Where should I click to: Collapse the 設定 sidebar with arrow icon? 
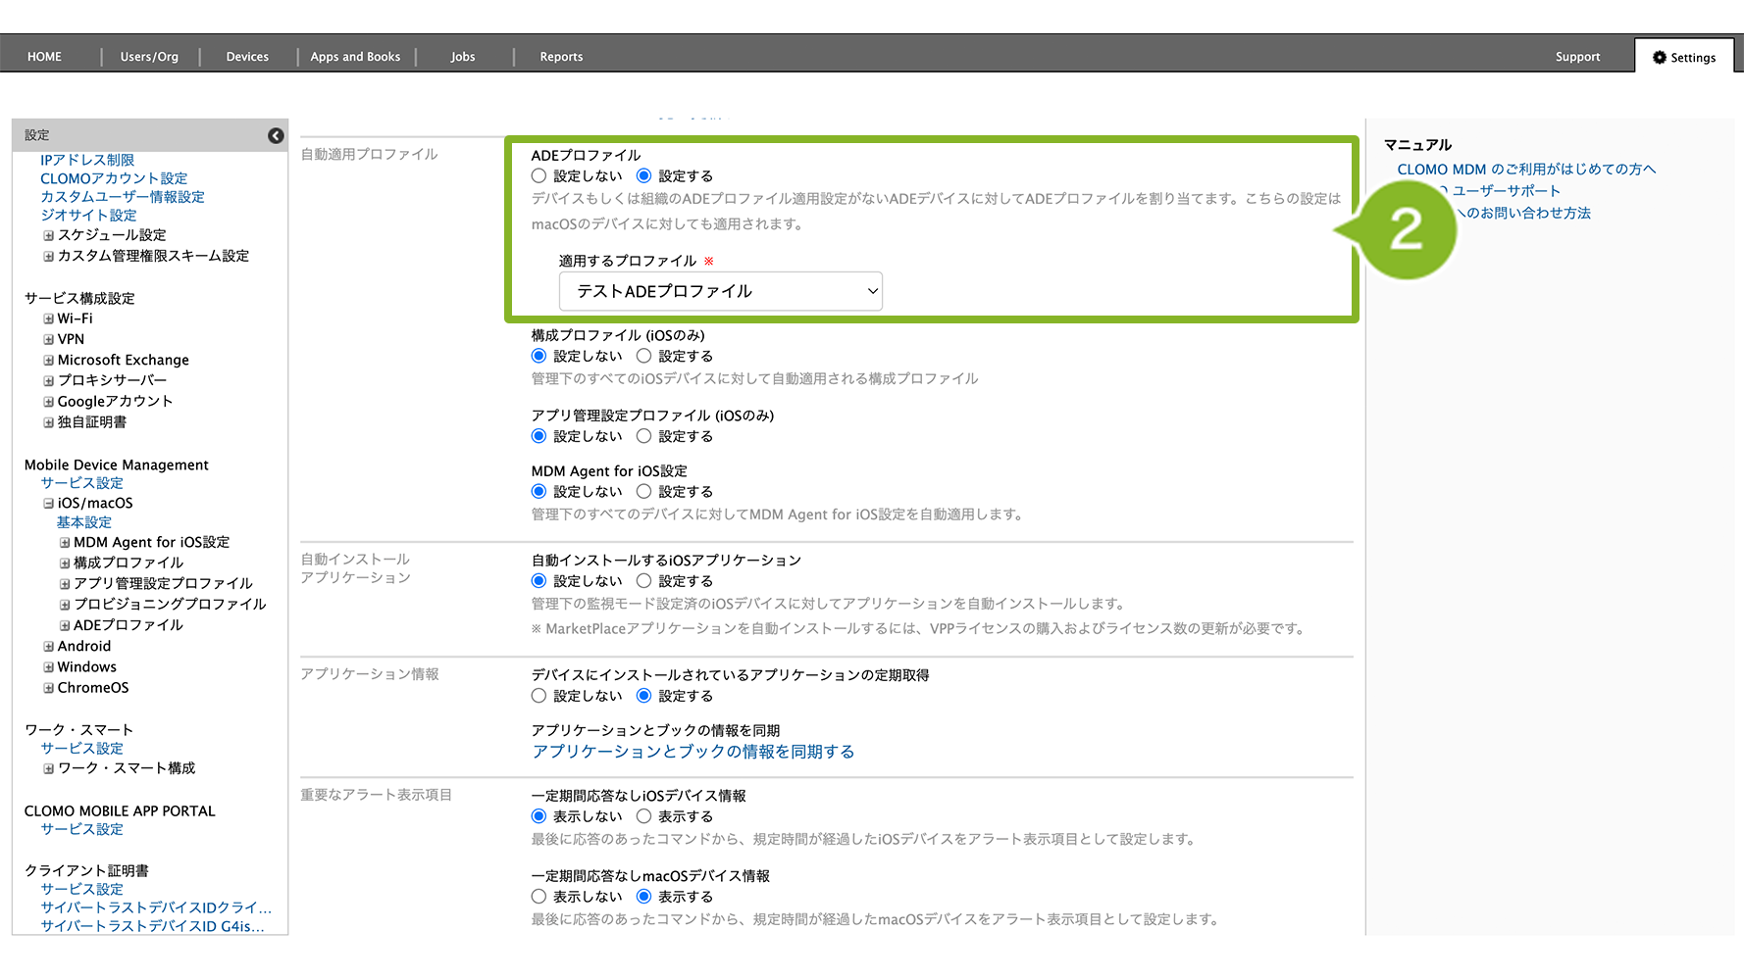point(276,135)
